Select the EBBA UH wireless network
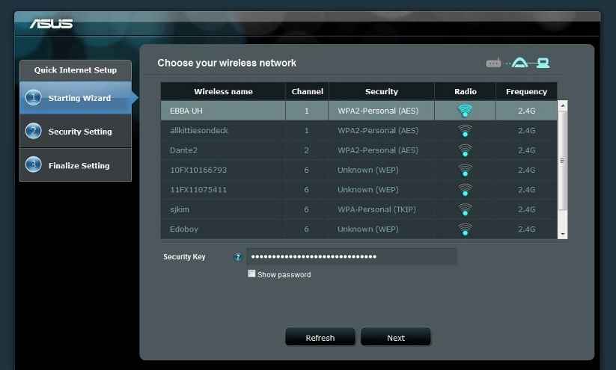Screen dimensions: 616x370 359,111
